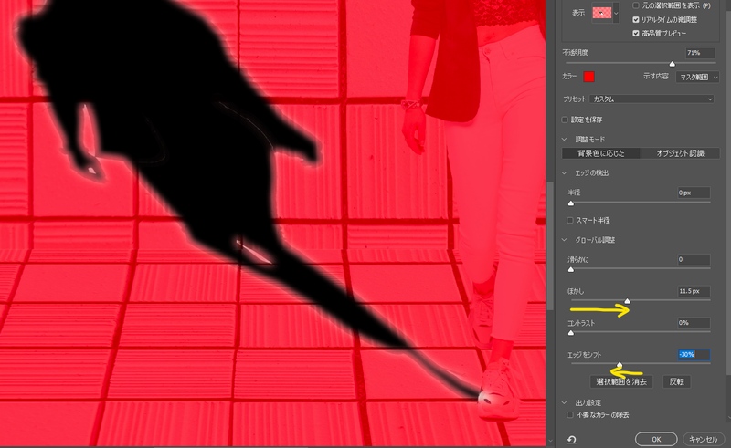Check the スマート半径 option
Viewport: 731px width, 448px height.
point(571,220)
